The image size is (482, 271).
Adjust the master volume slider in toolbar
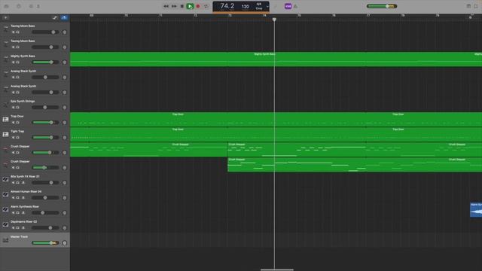[382, 6]
